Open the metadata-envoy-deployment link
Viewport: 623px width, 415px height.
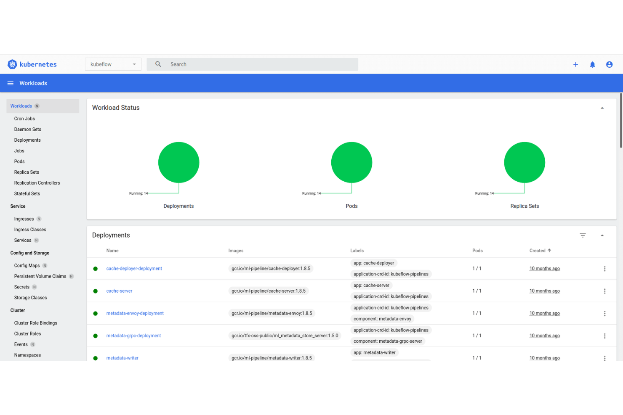pos(135,313)
